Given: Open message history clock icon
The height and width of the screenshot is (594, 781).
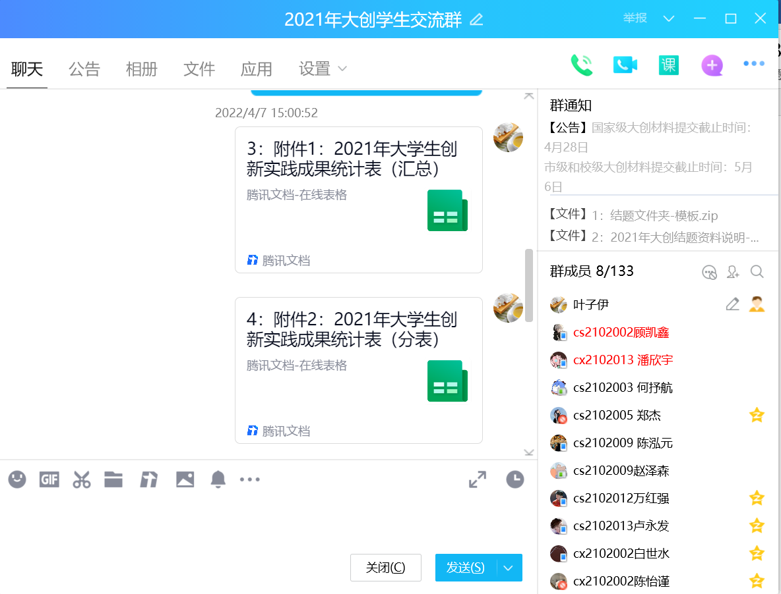Looking at the screenshot, I should coord(515,479).
